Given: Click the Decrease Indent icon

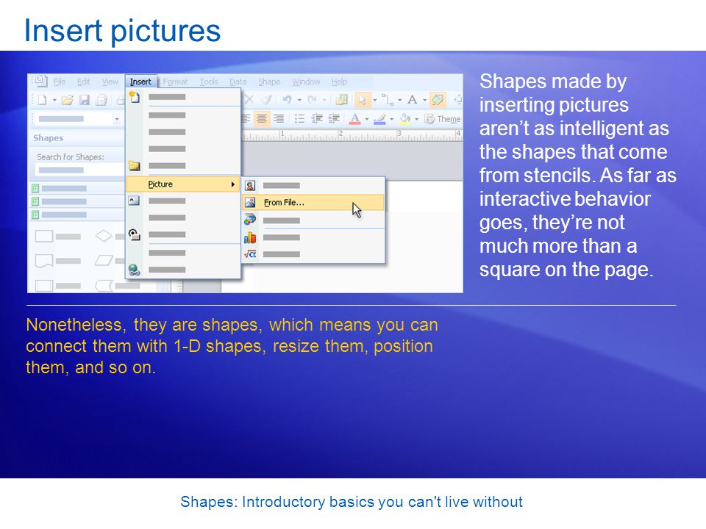Looking at the screenshot, I should click(x=317, y=119).
